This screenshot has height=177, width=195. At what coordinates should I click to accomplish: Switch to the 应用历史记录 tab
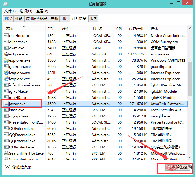click(x=37, y=19)
